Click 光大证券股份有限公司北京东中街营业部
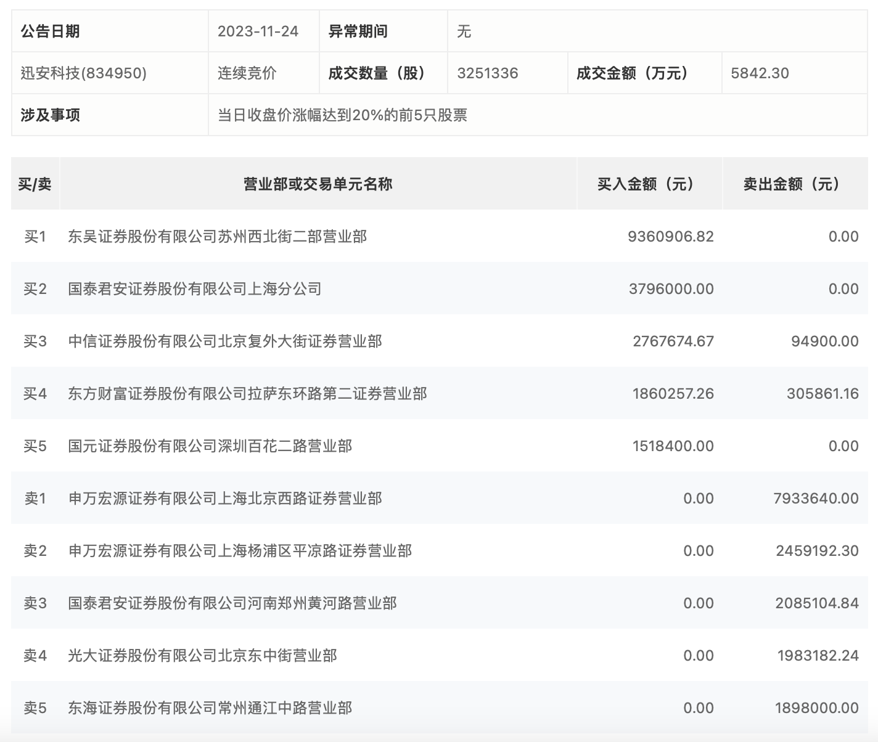The image size is (878, 742). pyautogui.click(x=203, y=655)
